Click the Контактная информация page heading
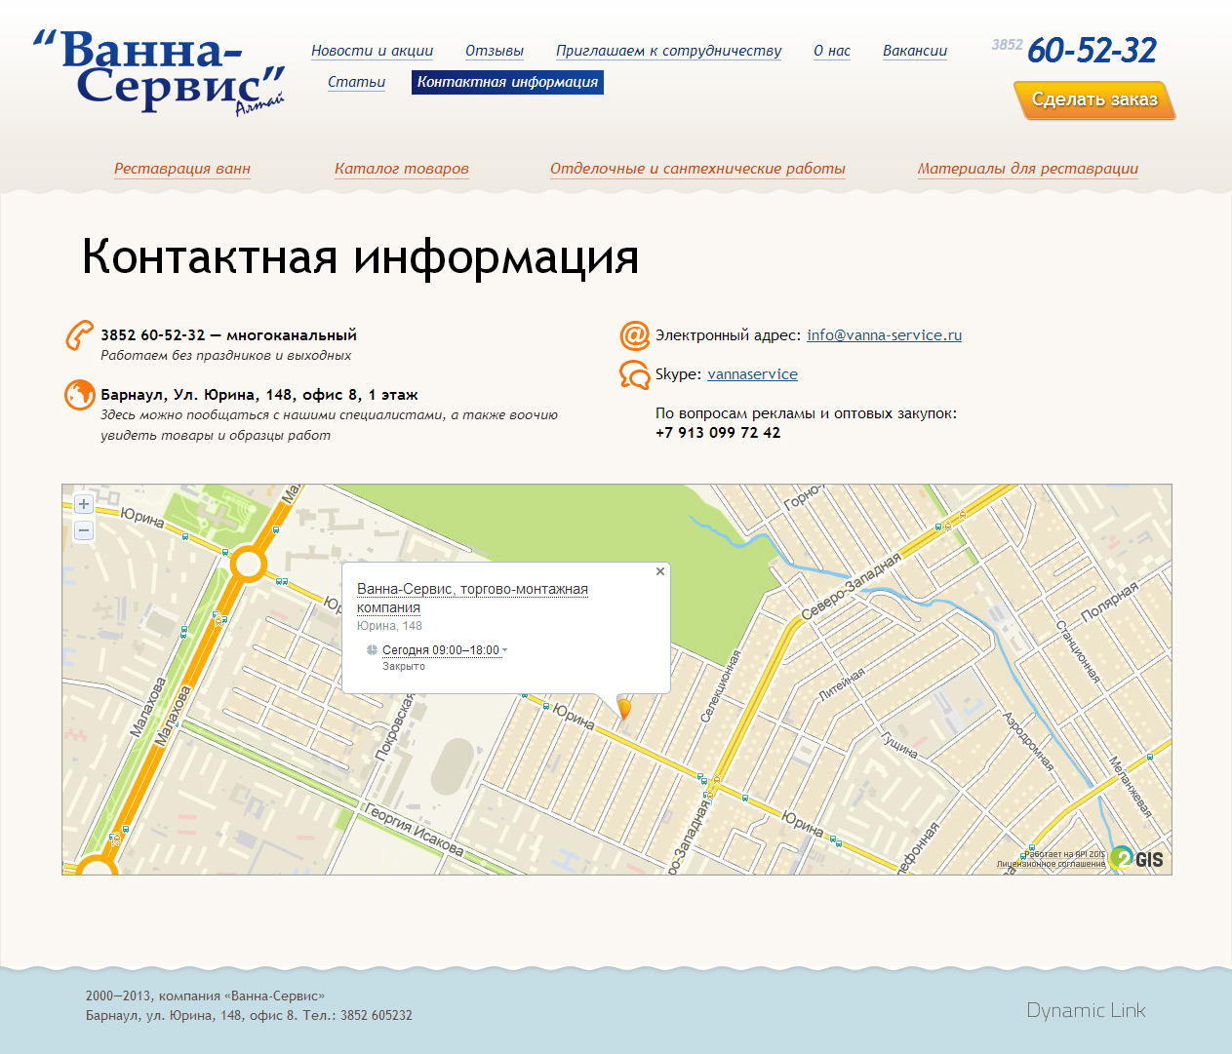1232x1054 pixels. pyautogui.click(x=360, y=257)
